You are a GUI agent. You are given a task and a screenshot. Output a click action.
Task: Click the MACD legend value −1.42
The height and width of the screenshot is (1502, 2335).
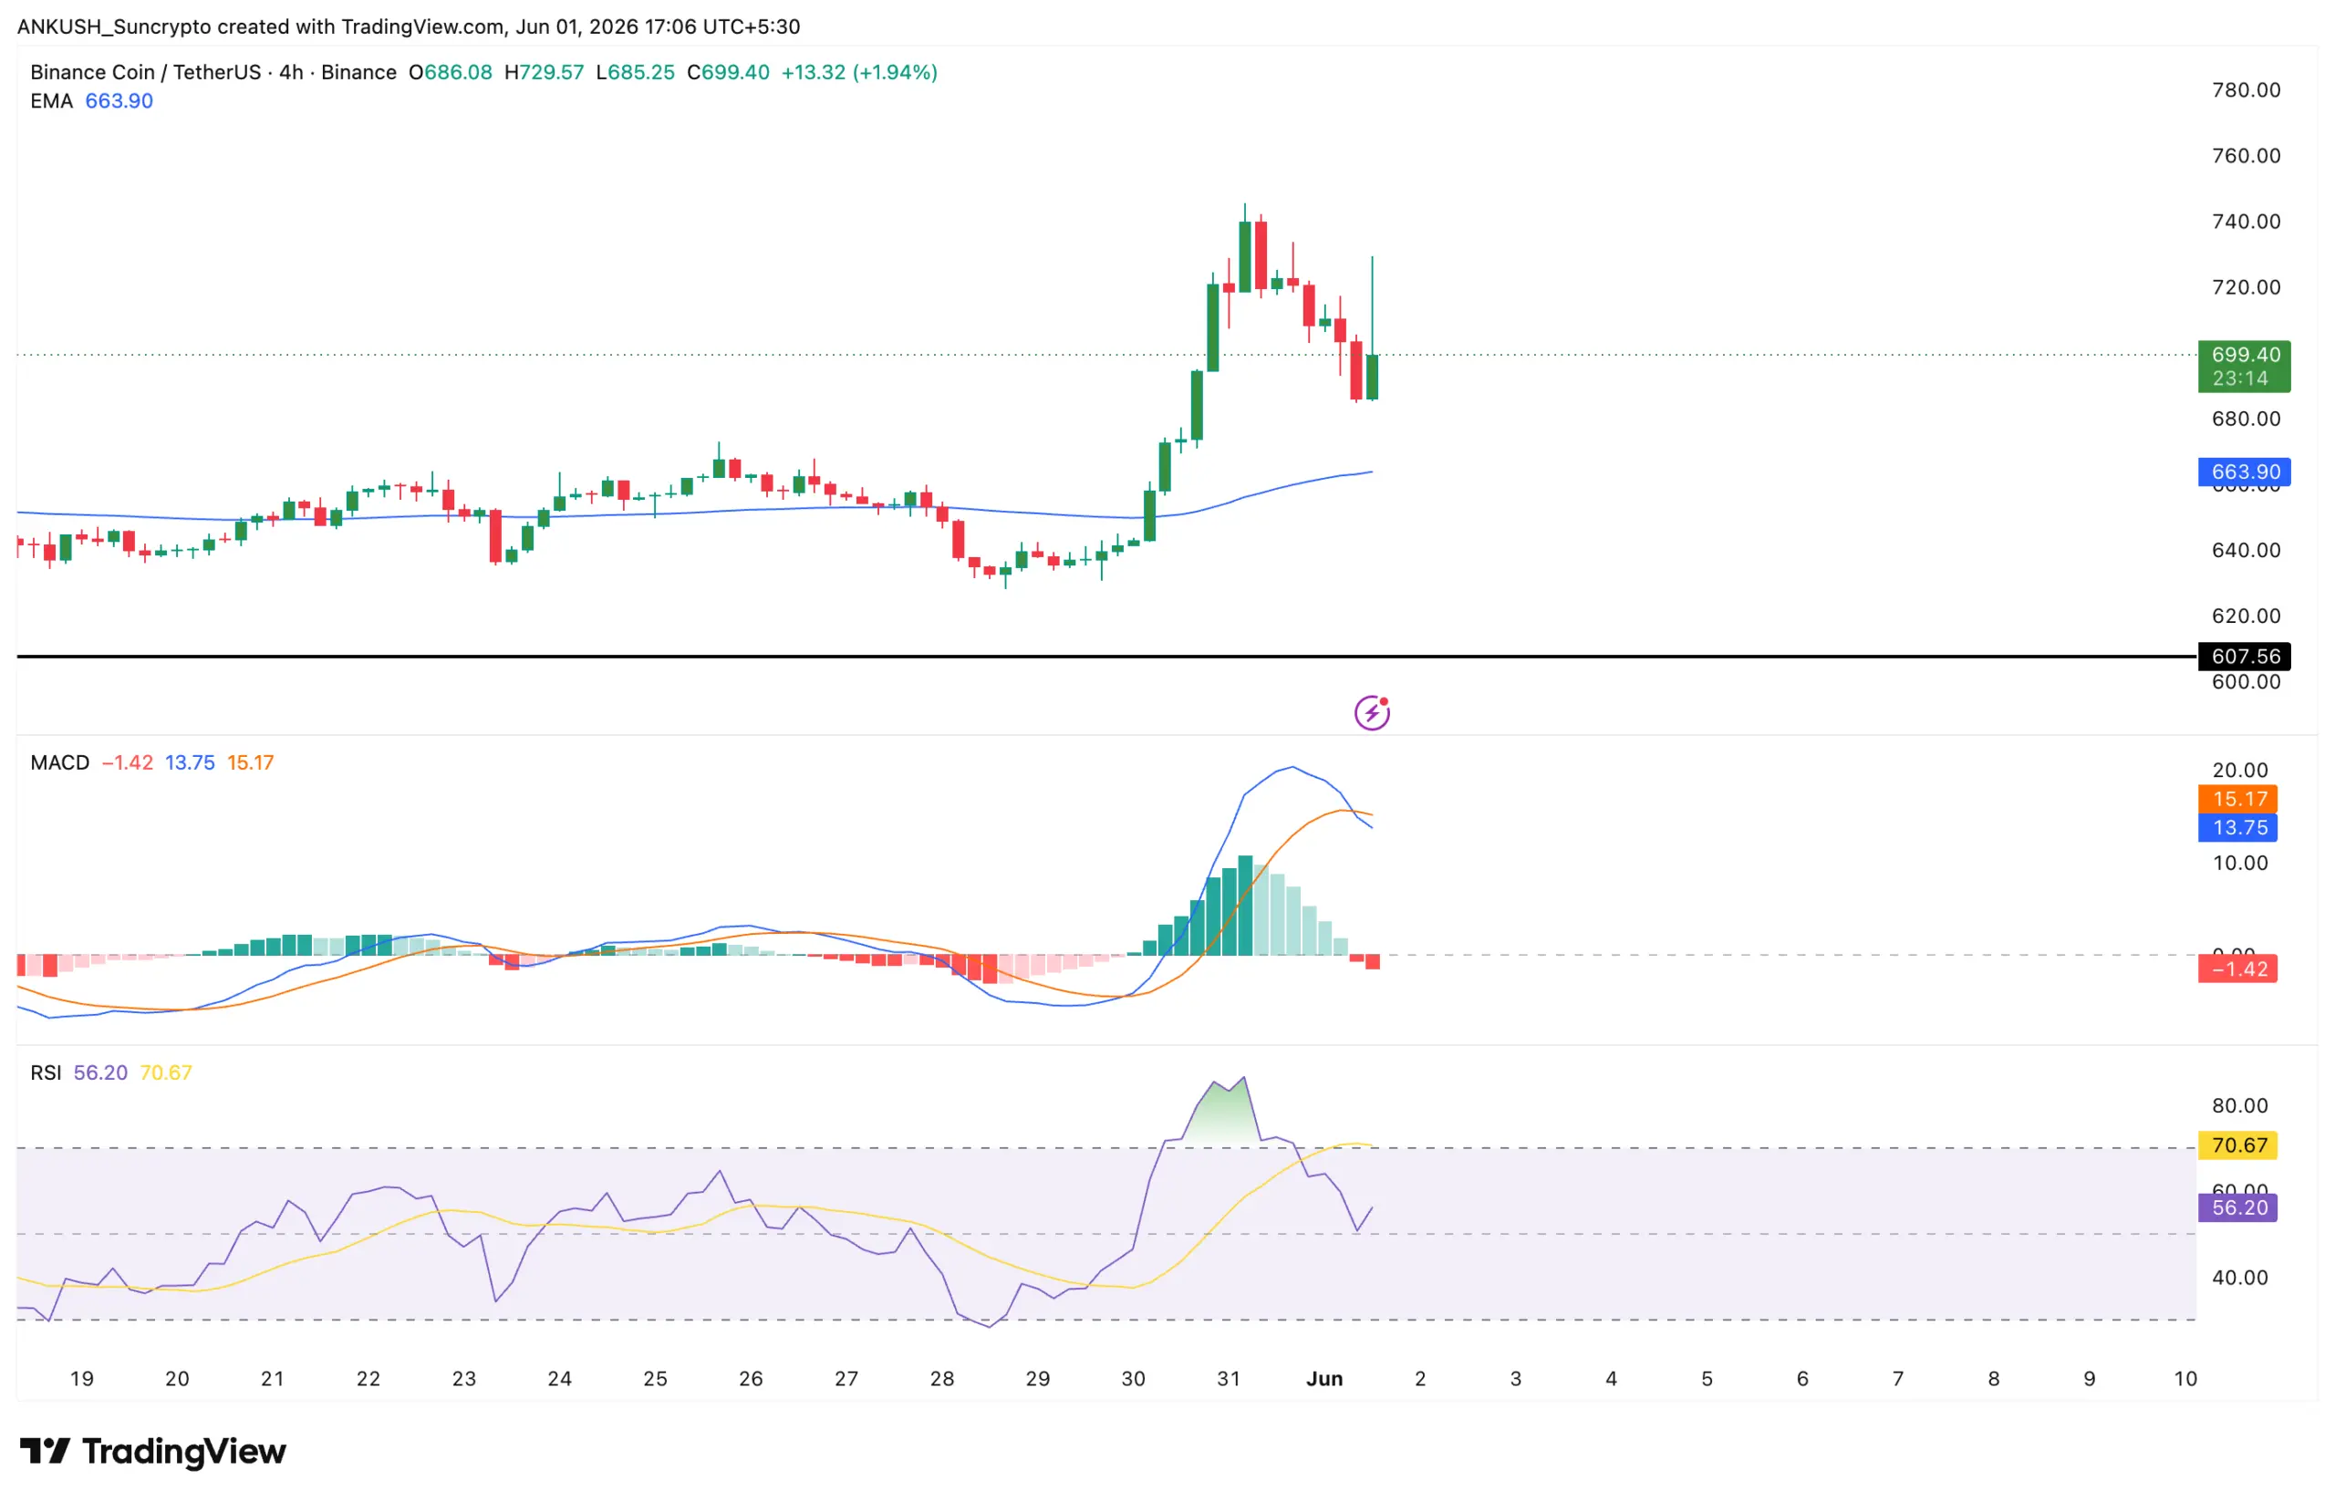pyautogui.click(x=128, y=762)
